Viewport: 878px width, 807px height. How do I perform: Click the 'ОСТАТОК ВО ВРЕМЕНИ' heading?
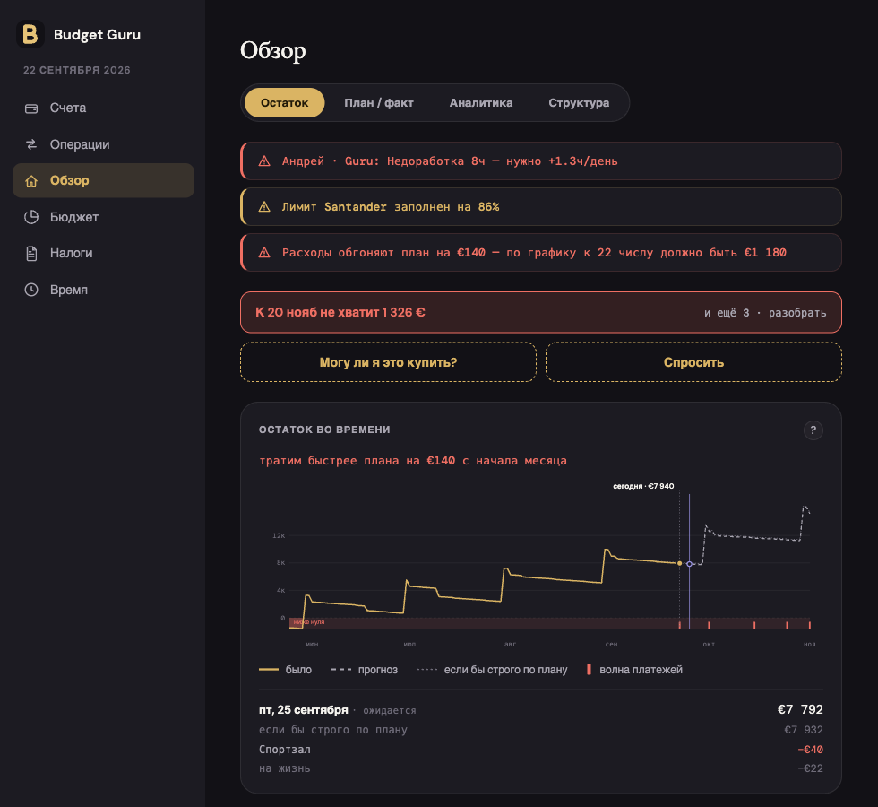(x=324, y=430)
